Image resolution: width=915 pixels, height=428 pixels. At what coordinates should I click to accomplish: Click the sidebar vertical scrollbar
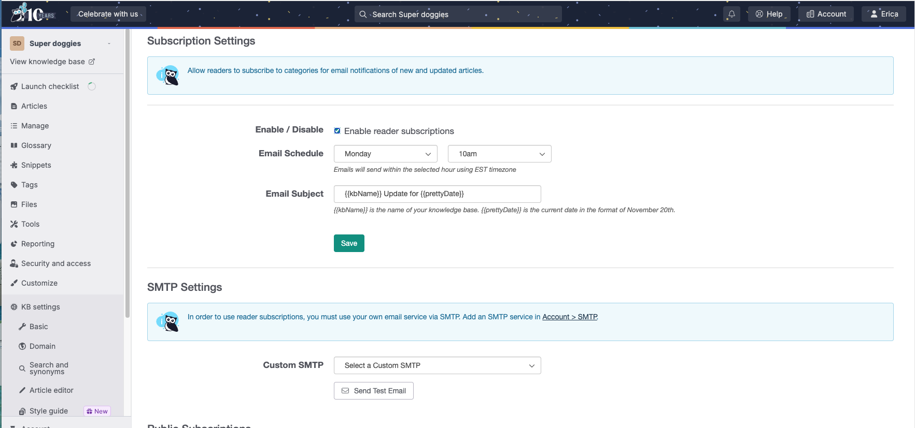tap(128, 173)
